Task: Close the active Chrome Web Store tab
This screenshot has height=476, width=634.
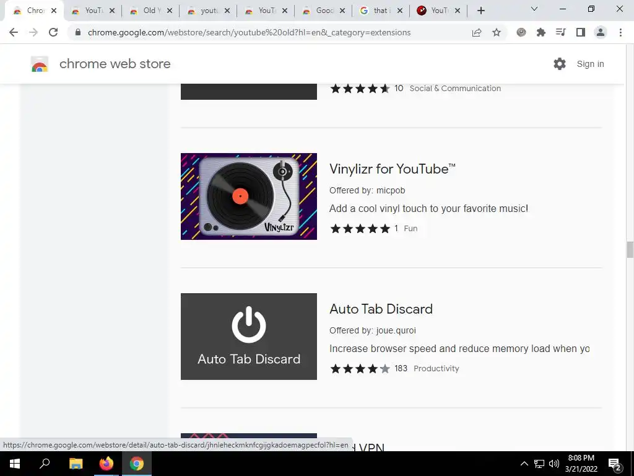Action: click(54, 11)
